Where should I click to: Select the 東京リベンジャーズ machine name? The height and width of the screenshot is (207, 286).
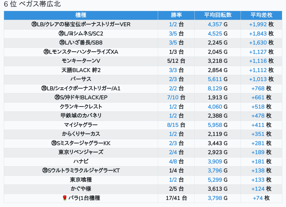coord(81,152)
